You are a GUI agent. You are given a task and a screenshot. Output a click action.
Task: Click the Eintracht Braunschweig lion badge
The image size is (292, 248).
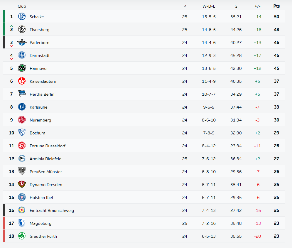coord(22,210)
